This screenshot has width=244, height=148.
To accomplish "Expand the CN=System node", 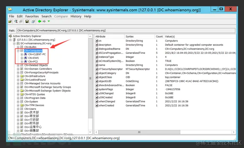I will [18, 102].
